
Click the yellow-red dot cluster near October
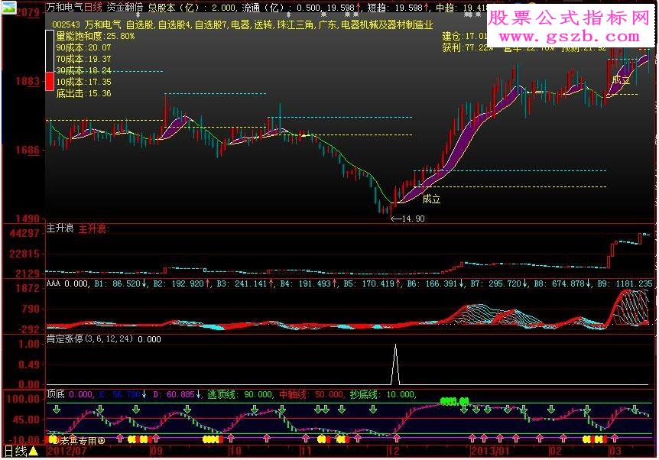click(213, 439)
